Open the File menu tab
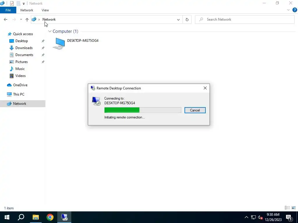Viewport: 298px width, 223px height. (8, 10)
